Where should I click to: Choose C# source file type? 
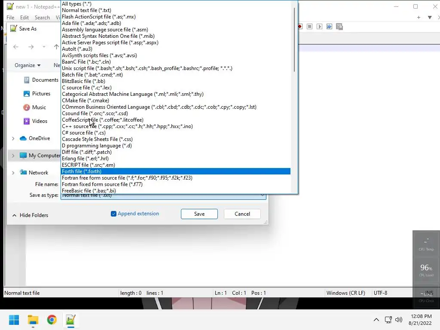(176, 133)
